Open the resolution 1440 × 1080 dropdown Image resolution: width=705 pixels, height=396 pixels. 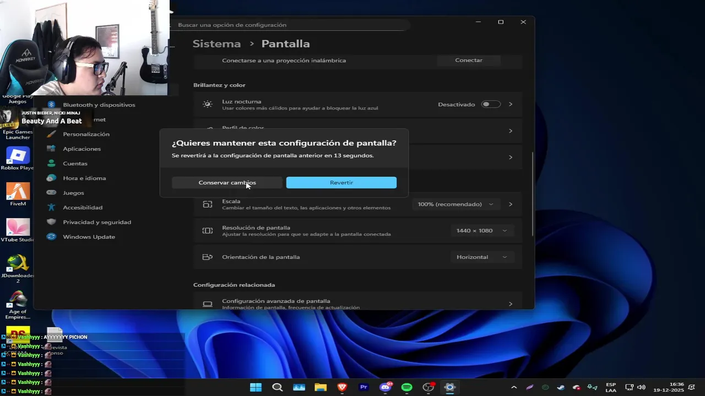(x=481, y=230)
